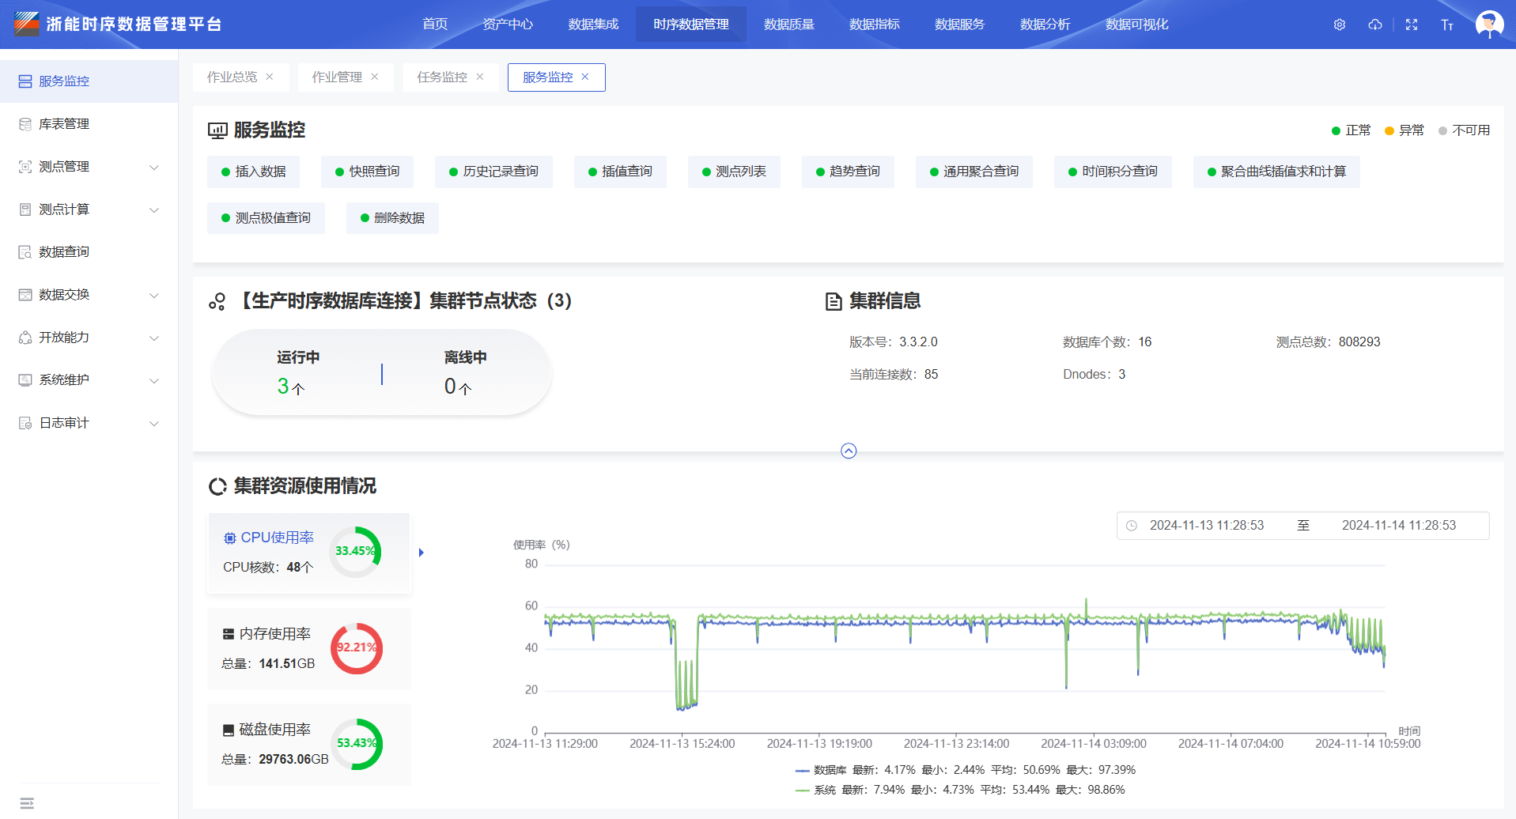
Task: Open the user avatar profile
Action: click(x=1490, y=24)
